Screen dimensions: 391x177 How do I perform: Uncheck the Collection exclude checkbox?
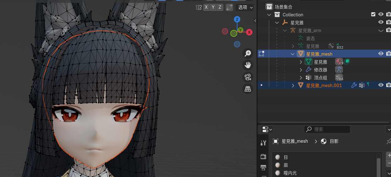click(x=373, y=14)
